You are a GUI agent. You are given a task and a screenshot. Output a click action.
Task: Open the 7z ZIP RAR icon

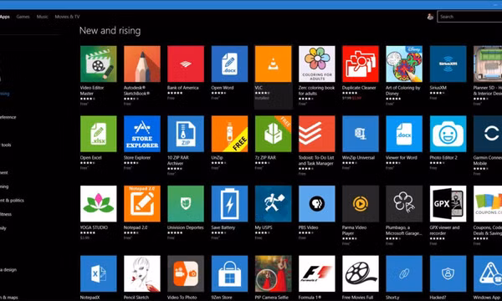273,134
